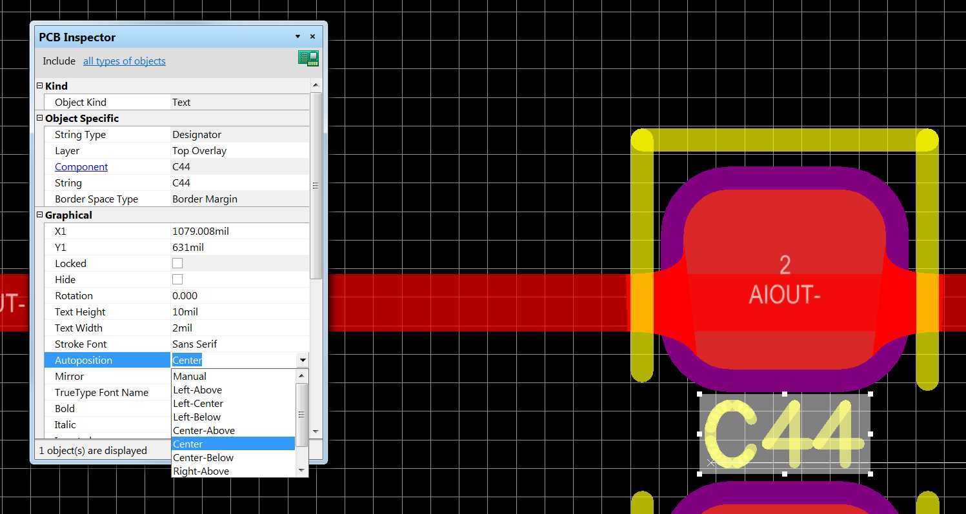Open the Component link
This screenshot has height=514, width=966.
tap(81, 167)
